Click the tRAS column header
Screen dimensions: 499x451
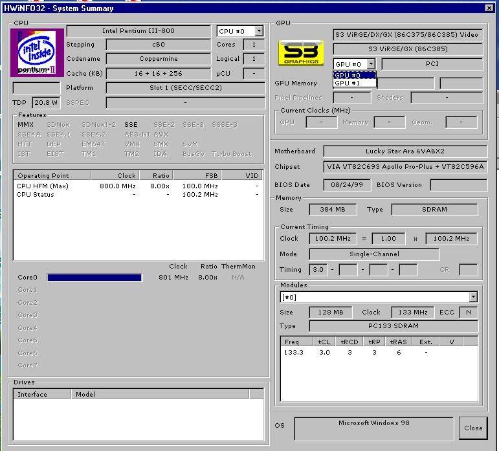click(399, 342)
